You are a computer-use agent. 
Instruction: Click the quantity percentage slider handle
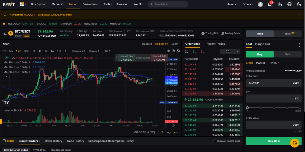247,108
